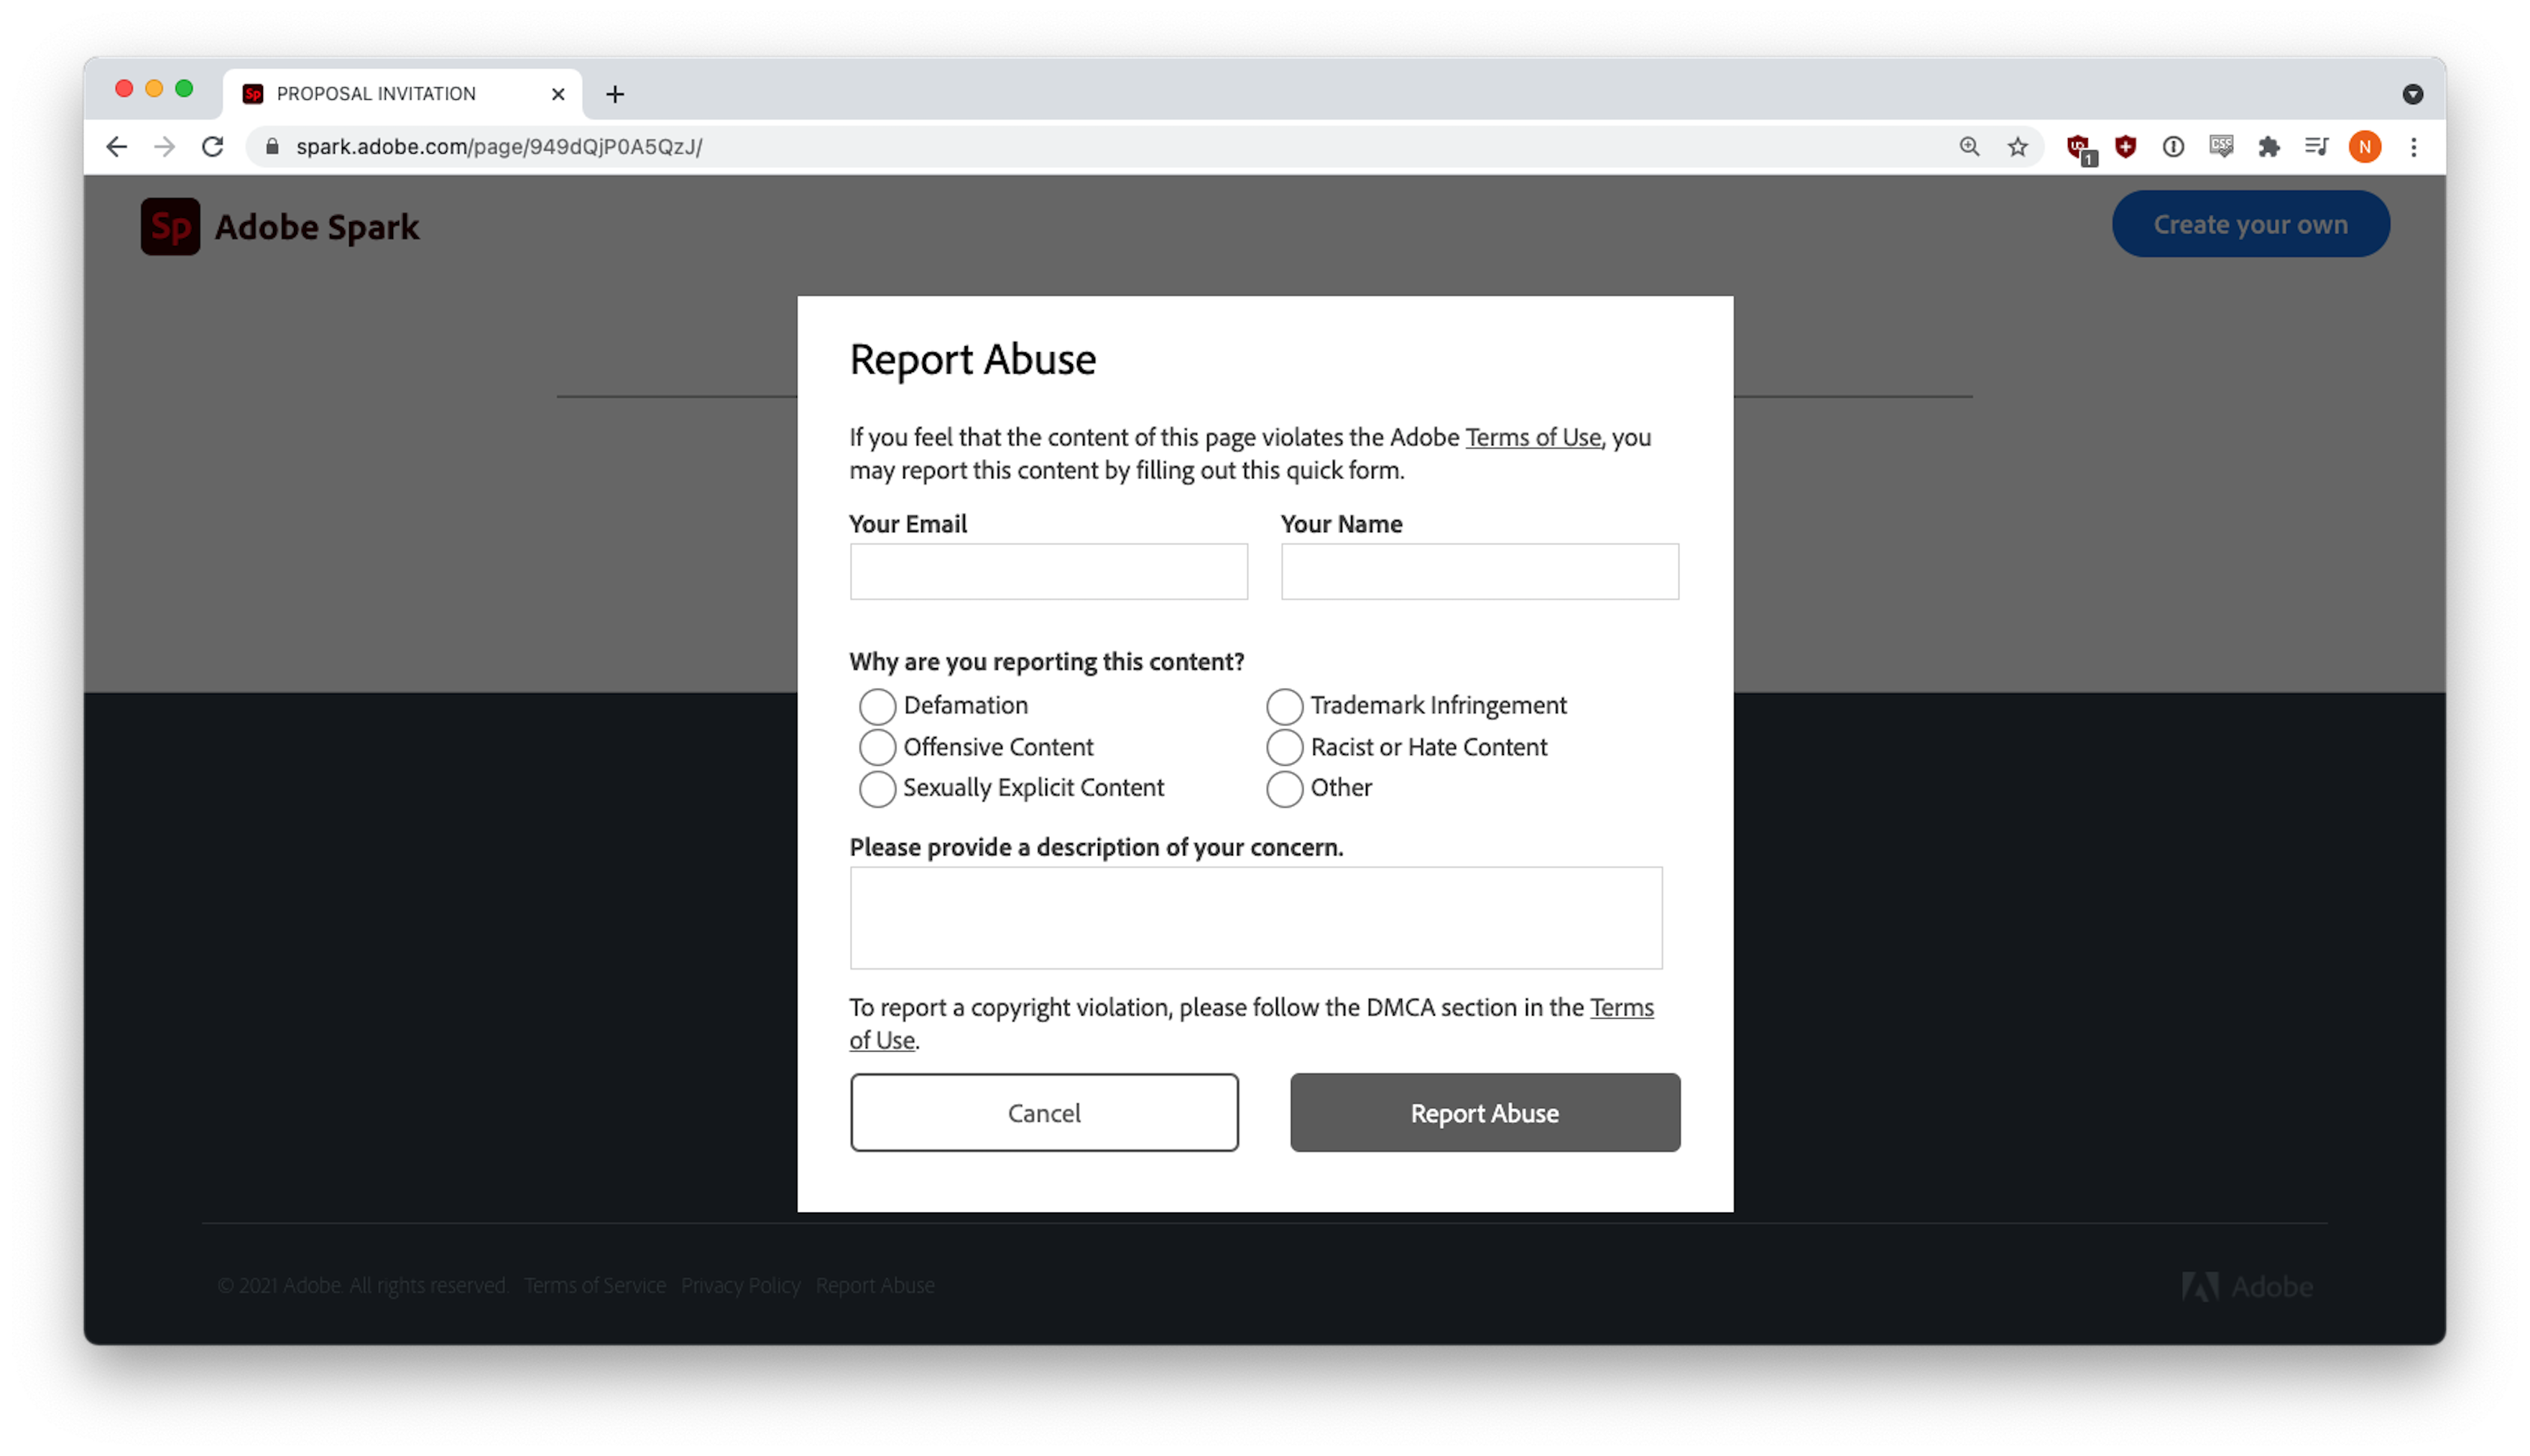The width and height of the screenshot is (2530, 1456).
Task: Click the Terms of Use link in footer
Action: coord(596,1284)
